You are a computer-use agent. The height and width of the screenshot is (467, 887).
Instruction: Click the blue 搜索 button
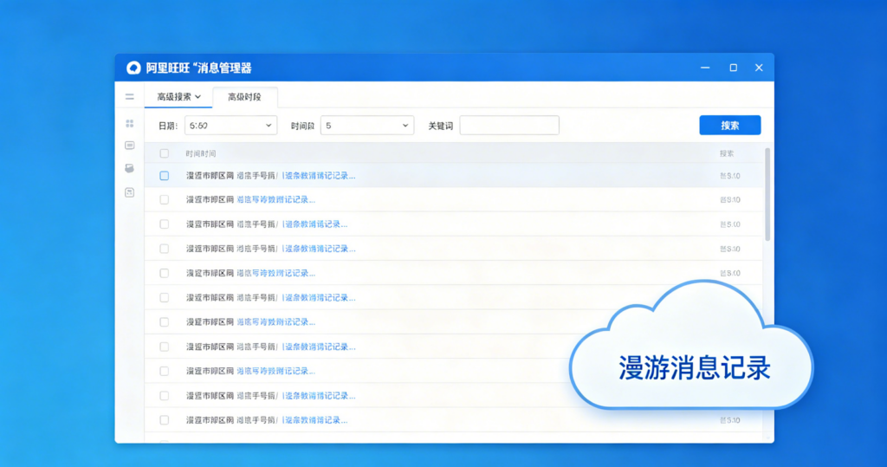pos(729,125)
